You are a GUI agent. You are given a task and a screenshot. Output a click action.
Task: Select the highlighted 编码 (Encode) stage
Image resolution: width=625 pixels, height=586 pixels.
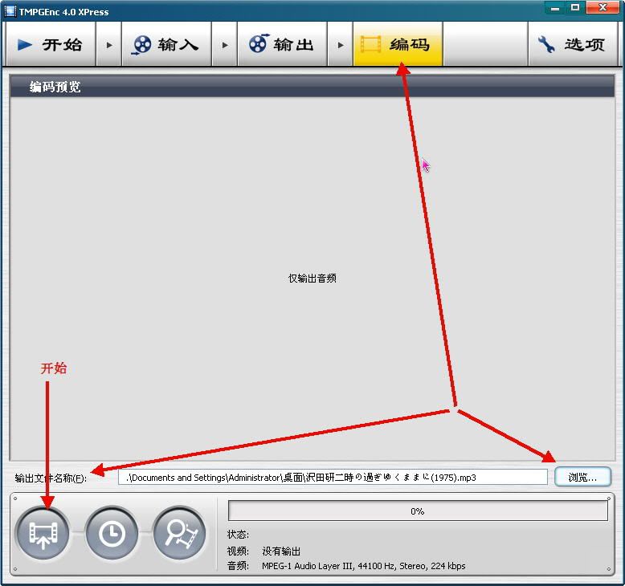398,44
